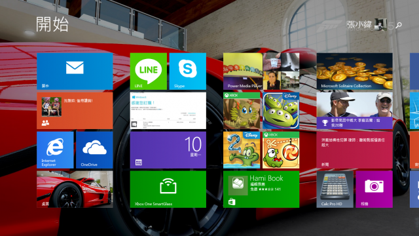Open the People tile with photo

(x=75, y=111)
